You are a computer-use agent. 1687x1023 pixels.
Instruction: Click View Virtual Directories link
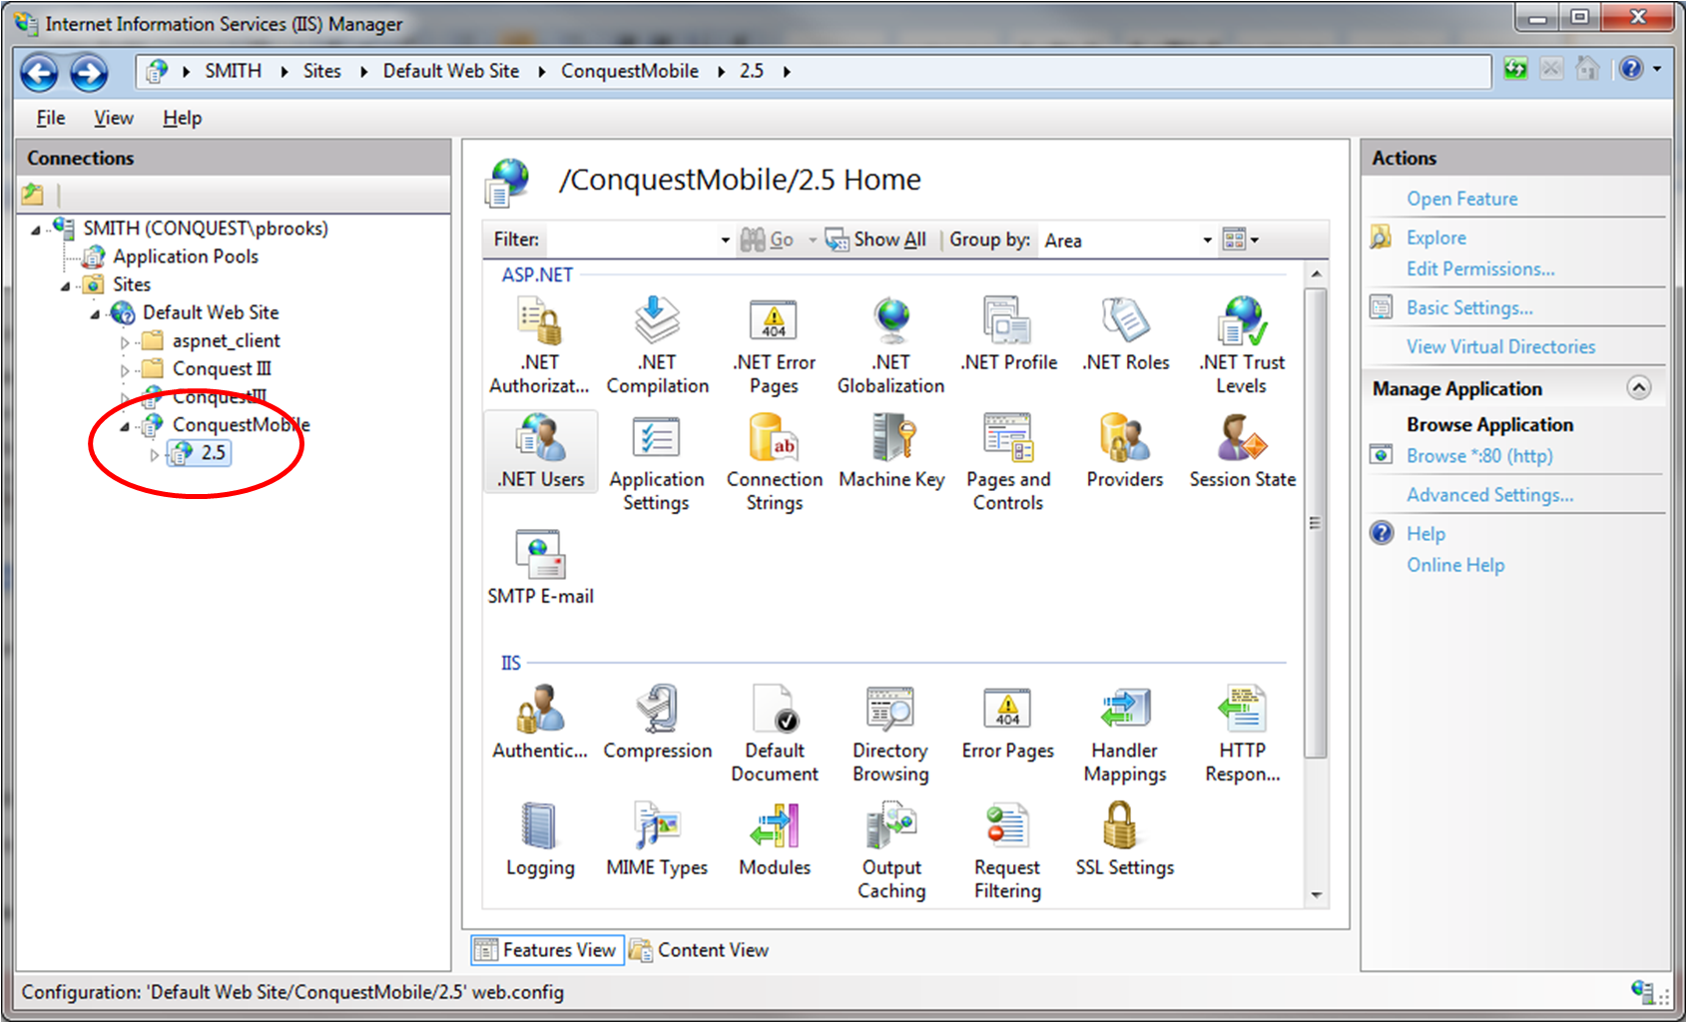(x=1501, y=346)
